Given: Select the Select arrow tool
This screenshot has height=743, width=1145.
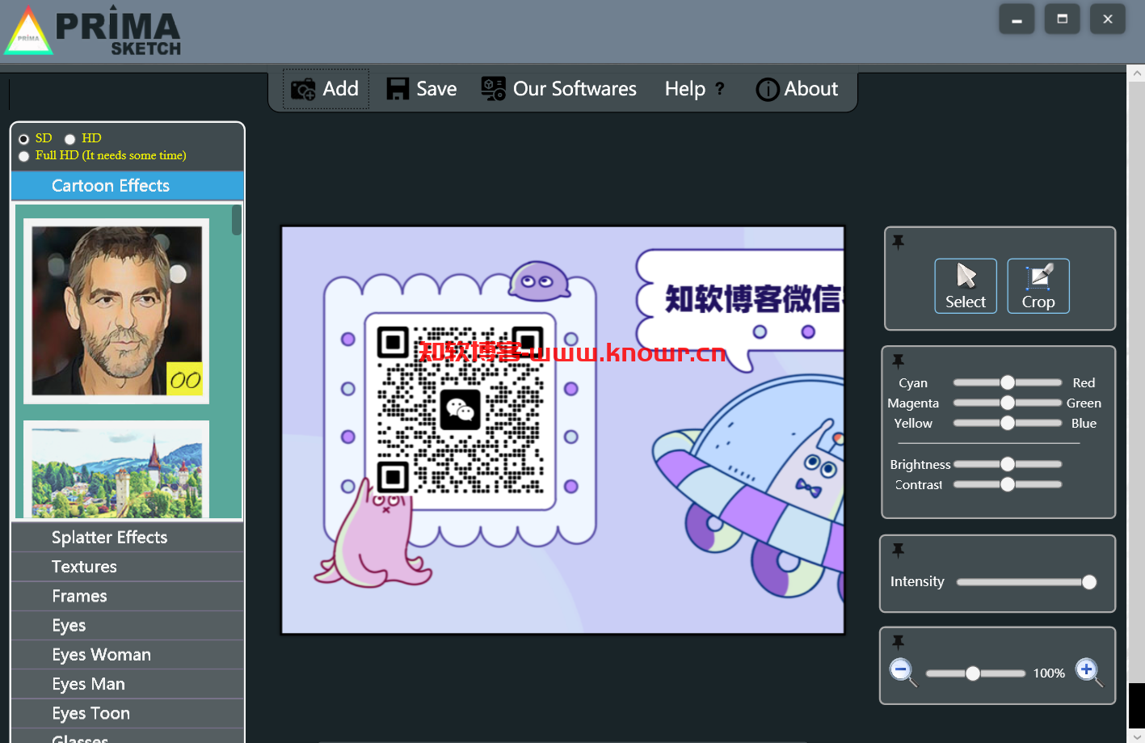Looking at the screenshot, I should click(966, 286).
